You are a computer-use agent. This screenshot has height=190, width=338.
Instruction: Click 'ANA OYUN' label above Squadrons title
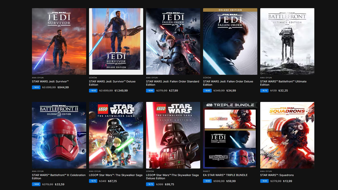pos(266,171)
